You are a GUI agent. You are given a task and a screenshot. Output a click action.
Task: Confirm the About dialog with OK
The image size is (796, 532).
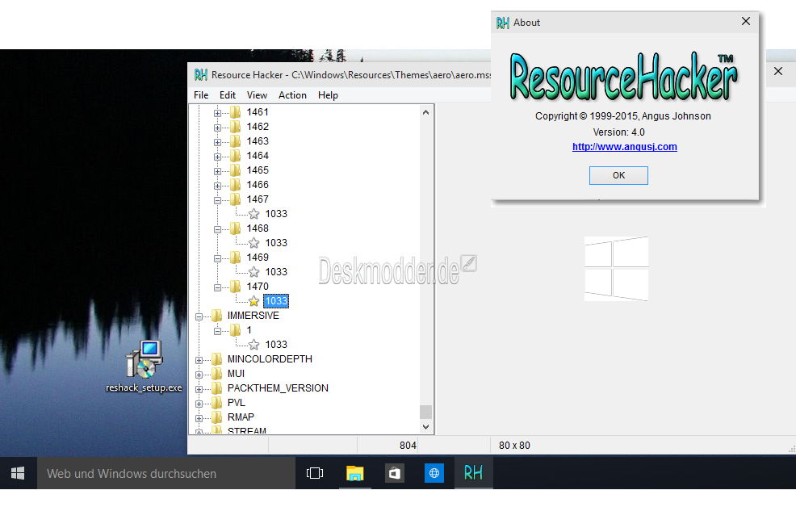click(x=618, y=176)
